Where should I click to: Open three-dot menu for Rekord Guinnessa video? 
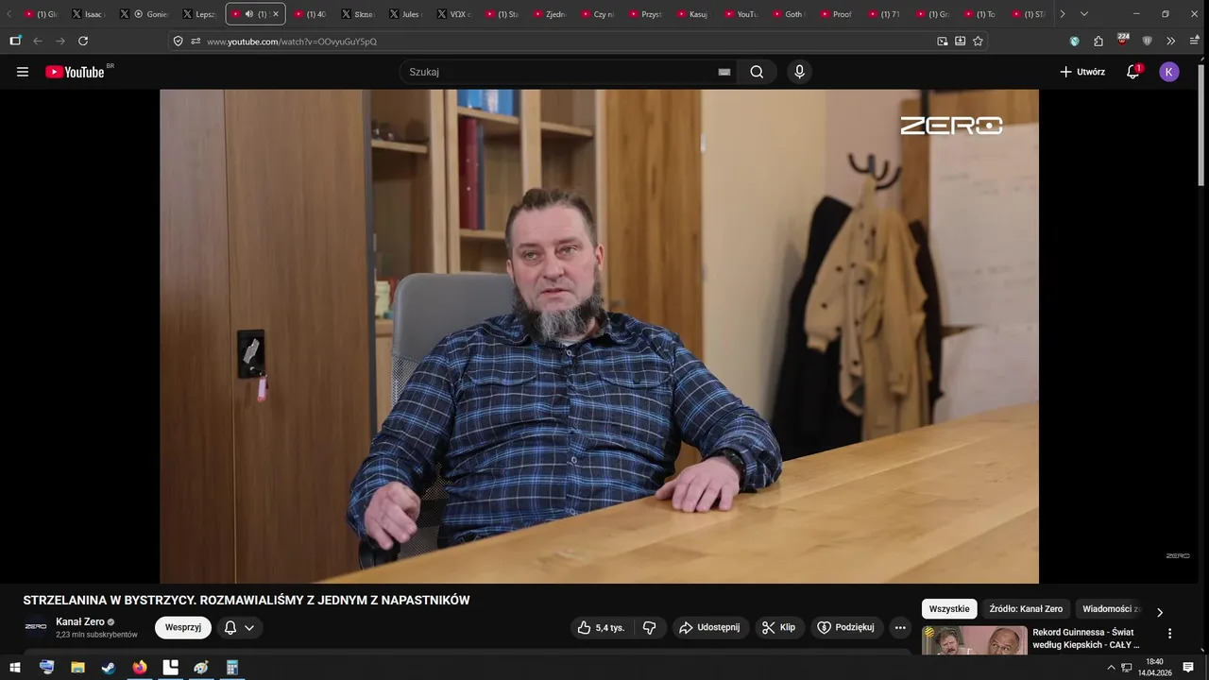[1169, 634]
